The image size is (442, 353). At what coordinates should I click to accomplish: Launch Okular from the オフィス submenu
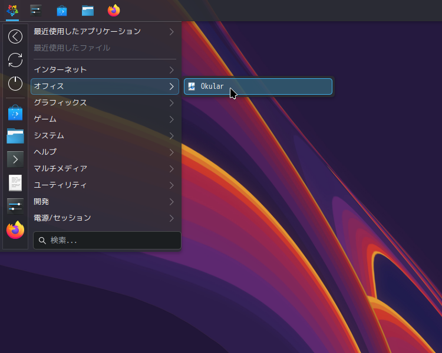point(258,86)
